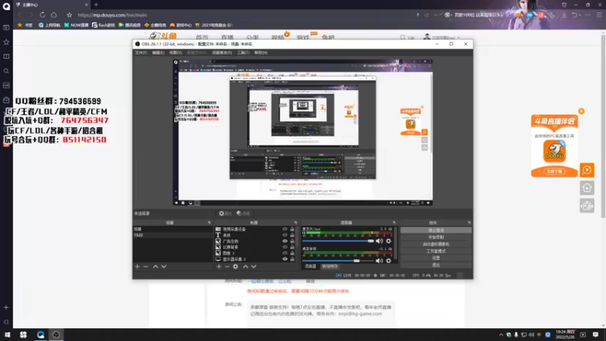The height and width of the screenshot is (341, 606).
Task: Bookmark page with the star icon near address bar
Action: (69, 14)
